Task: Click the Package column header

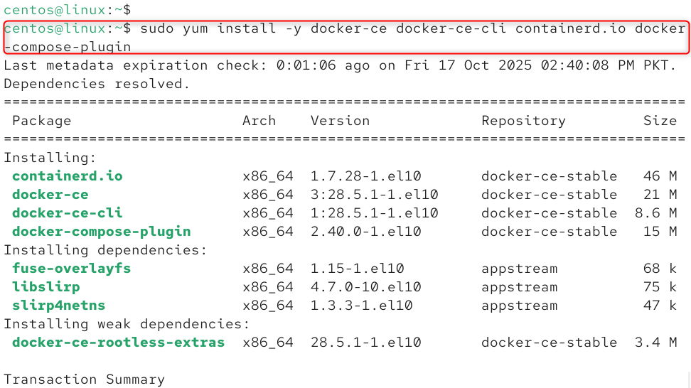Action: coord(41,121)
